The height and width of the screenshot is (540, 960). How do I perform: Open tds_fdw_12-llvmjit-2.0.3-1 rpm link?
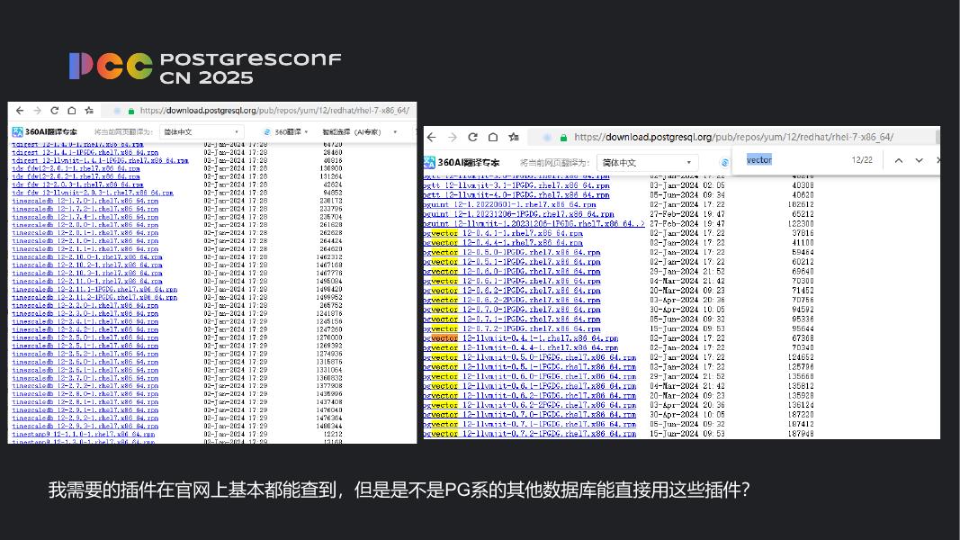pyautogui.click(x=93, y=193)
